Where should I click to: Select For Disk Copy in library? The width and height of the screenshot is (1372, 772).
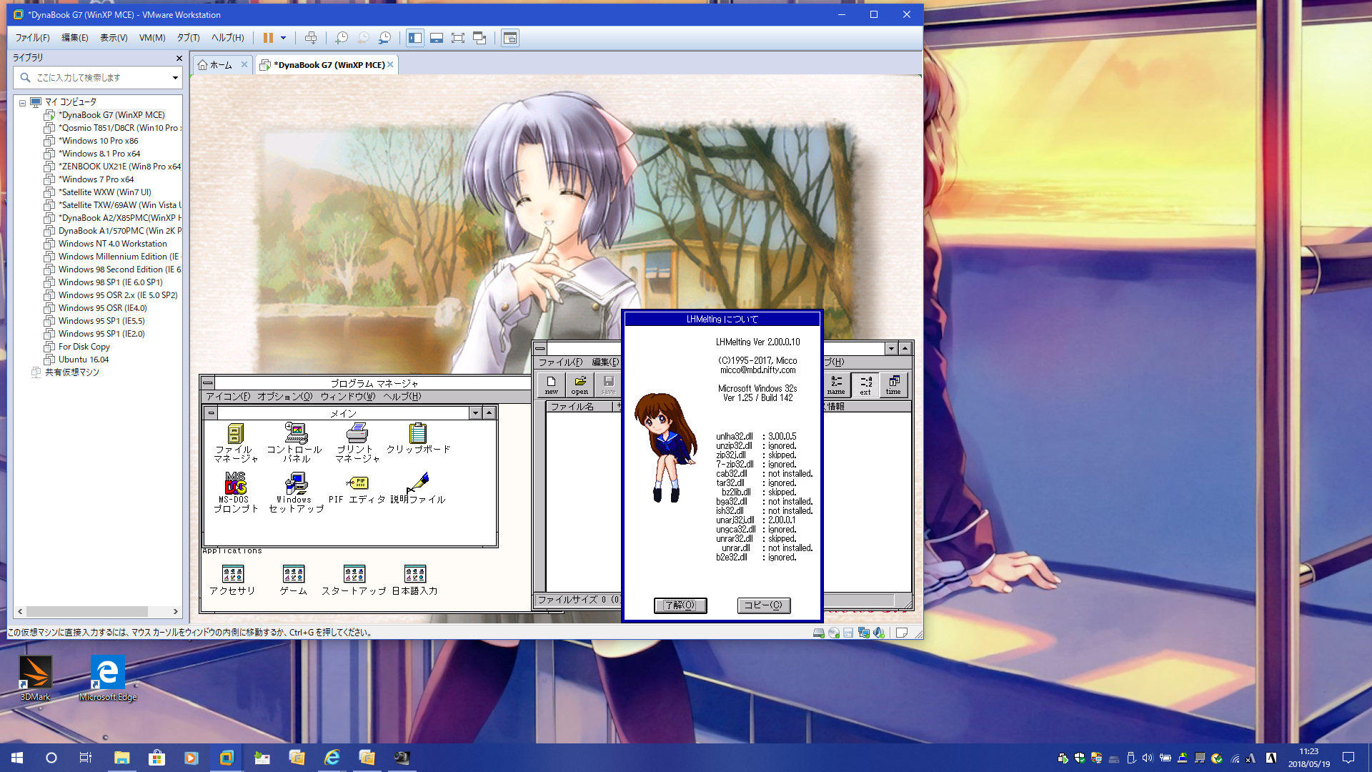coord(84,347)
